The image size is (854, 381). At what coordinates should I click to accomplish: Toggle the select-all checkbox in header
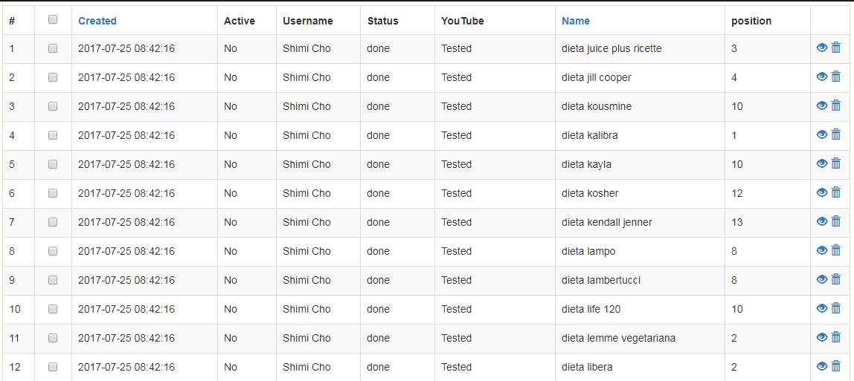click(x=53, y=19)
